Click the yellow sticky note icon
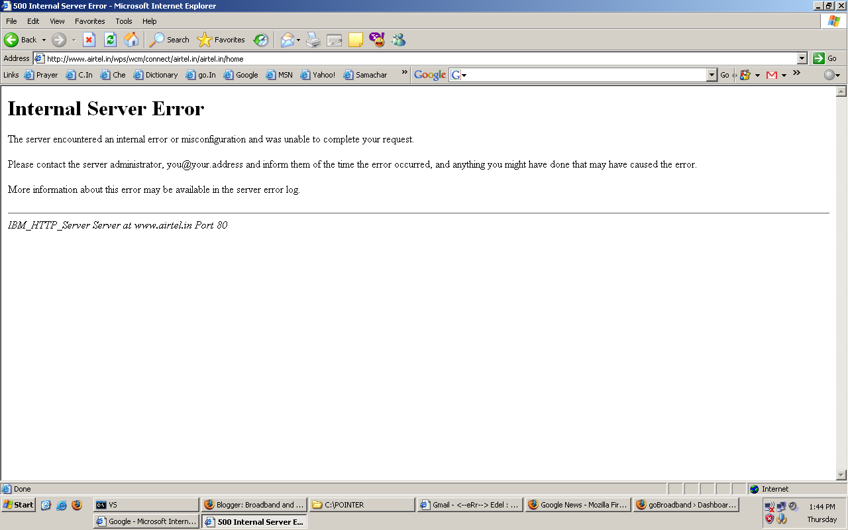Screen dimensions: 848x530 click(x=356, y=40)
